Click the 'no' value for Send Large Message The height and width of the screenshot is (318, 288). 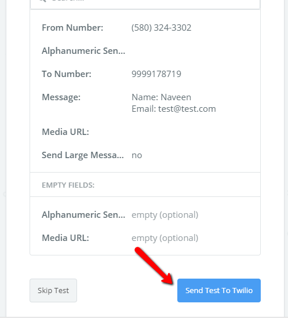(x=137, y=155)
